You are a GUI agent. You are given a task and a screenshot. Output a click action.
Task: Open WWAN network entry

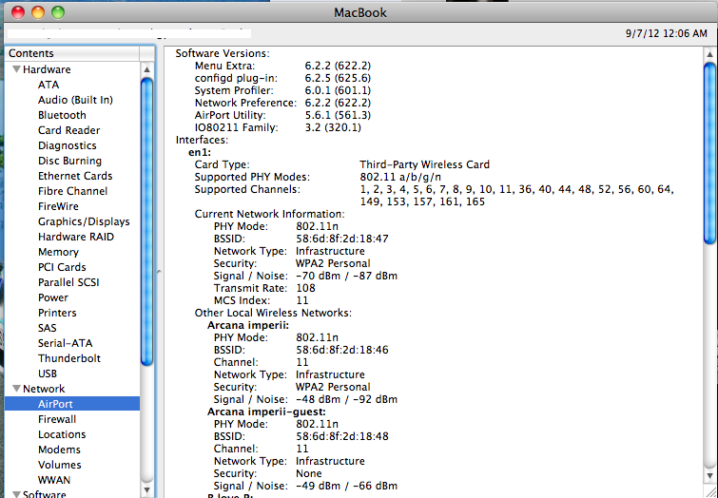54,480
